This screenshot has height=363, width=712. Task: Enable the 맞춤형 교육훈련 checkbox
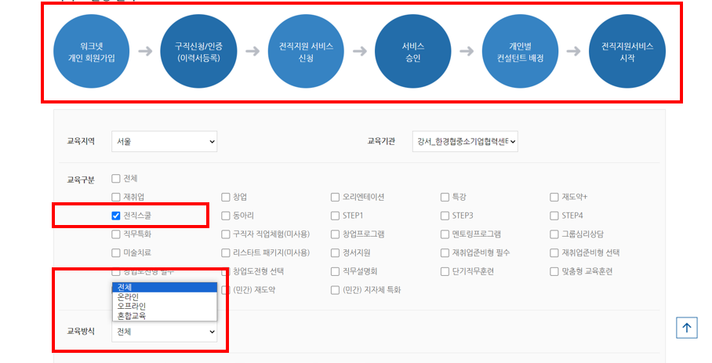click(x=554, y=271)
